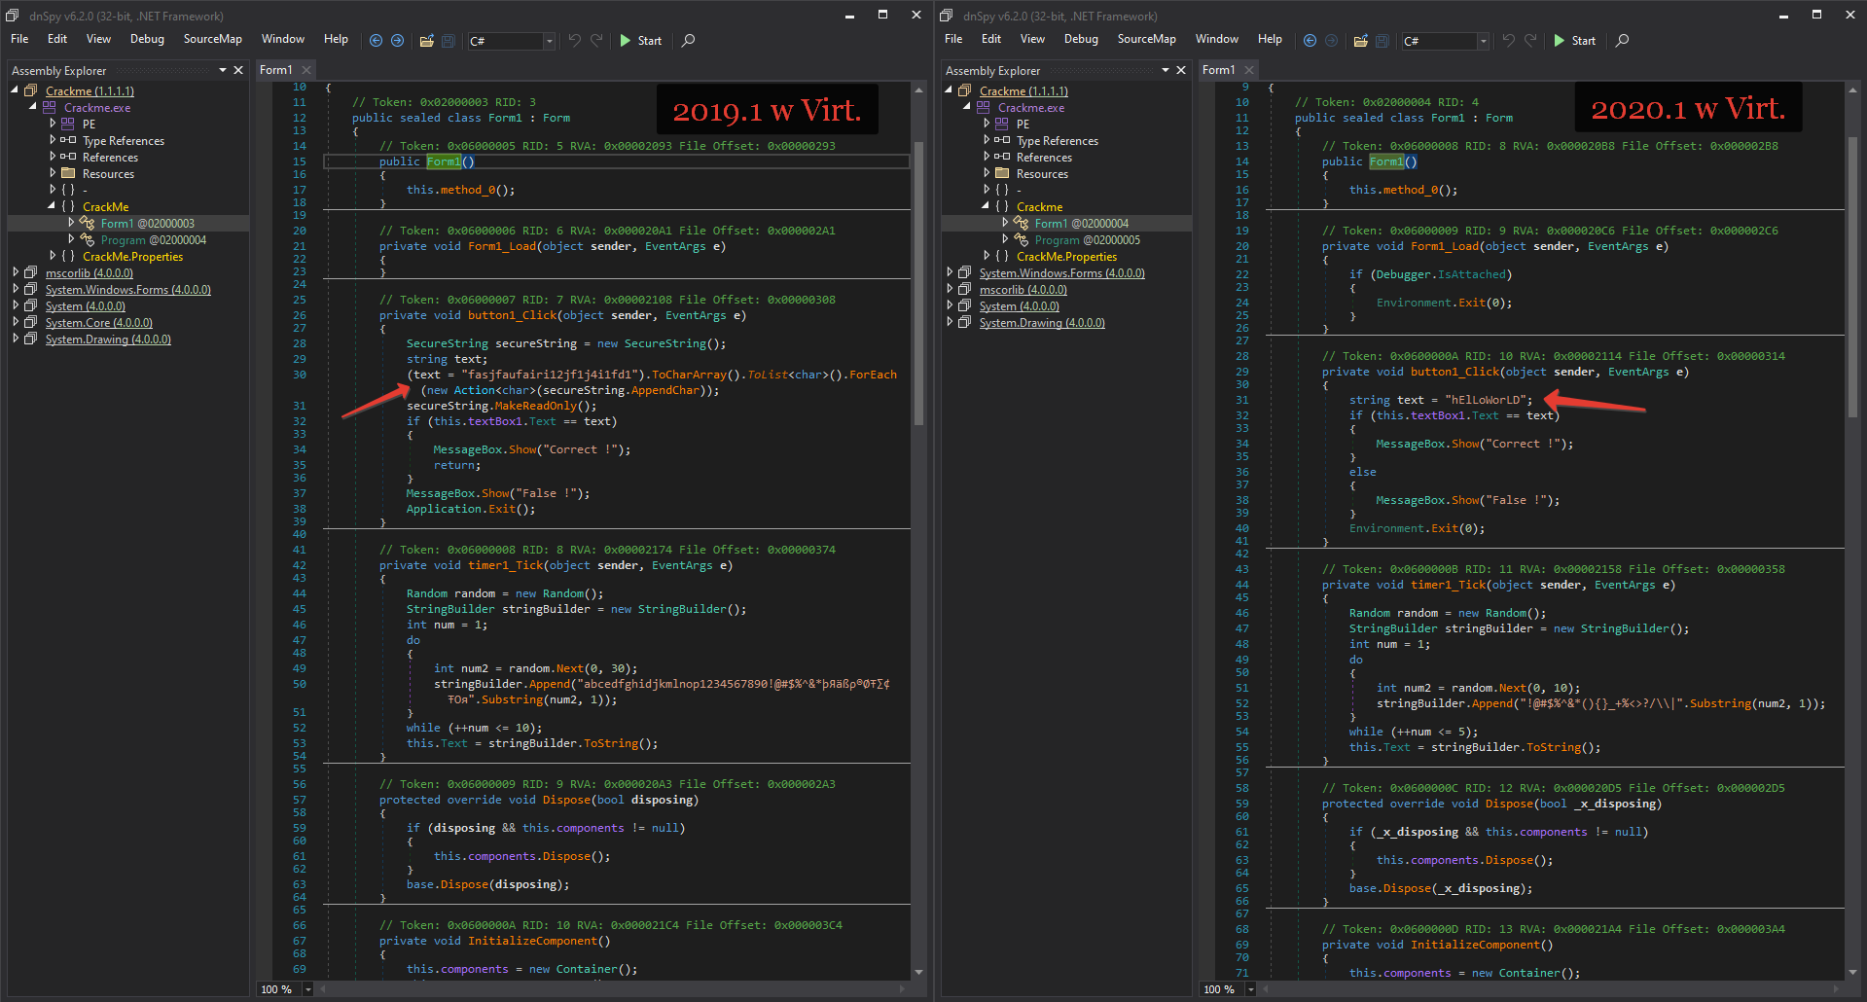The height and width of the screenshot is (1002, 1867).
Task: Expand System.Windows.Forms assembly in right tree
Action: [950, 272]
